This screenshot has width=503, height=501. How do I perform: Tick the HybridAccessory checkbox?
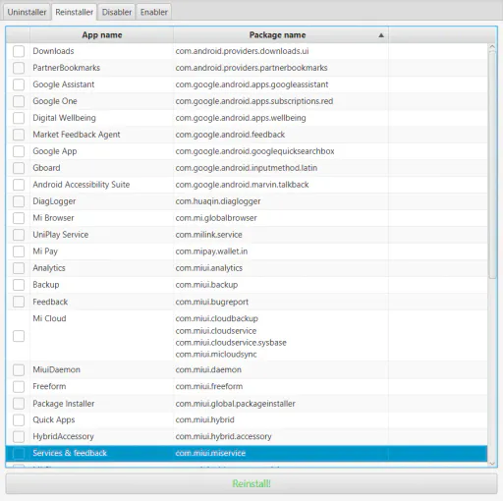point(19,437)
